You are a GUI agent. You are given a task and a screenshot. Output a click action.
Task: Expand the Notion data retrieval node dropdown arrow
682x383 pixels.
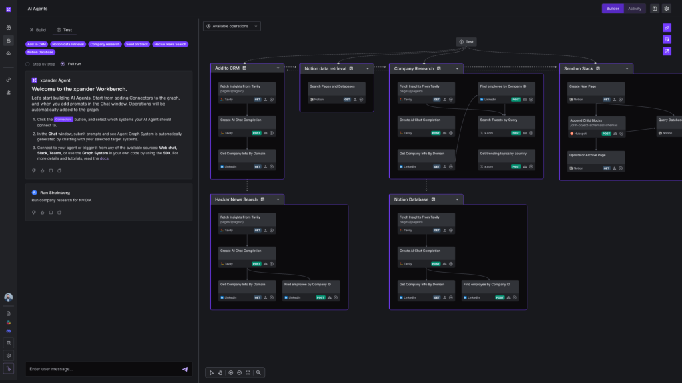tap(368, 68)
